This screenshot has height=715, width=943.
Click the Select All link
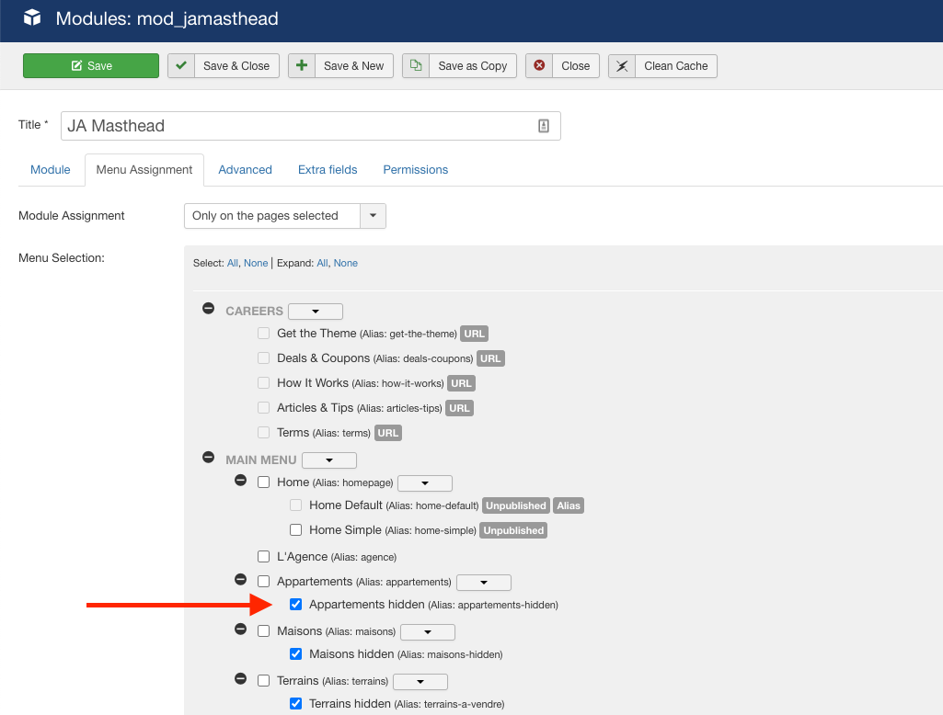(232, 263)
